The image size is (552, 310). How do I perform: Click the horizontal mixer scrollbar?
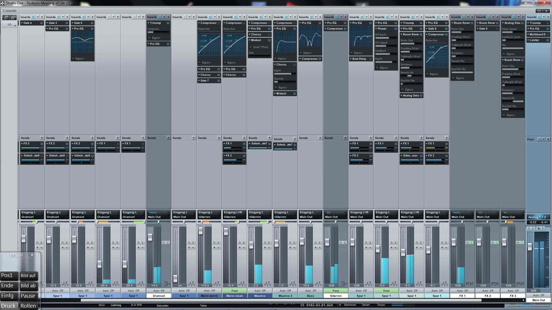click(x=281, y=300)
